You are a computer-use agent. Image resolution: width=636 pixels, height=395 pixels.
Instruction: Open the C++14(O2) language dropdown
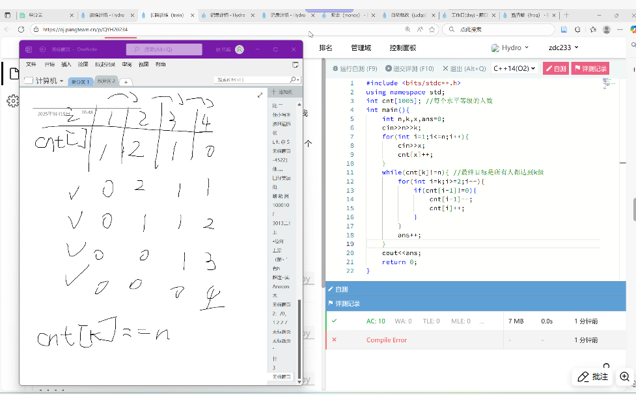pyautogui.click(x=514, y=68)
